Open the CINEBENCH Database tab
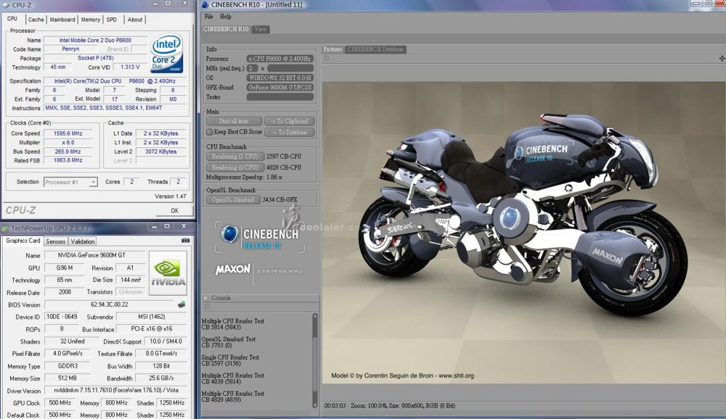 pyautogui.click(x=375, y=49)
